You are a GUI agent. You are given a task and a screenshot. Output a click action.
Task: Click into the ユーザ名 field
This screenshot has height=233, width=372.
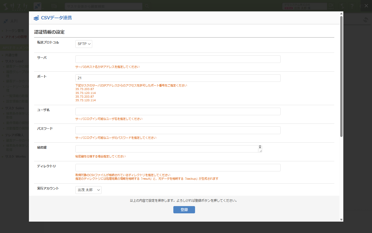click(178, 111)
